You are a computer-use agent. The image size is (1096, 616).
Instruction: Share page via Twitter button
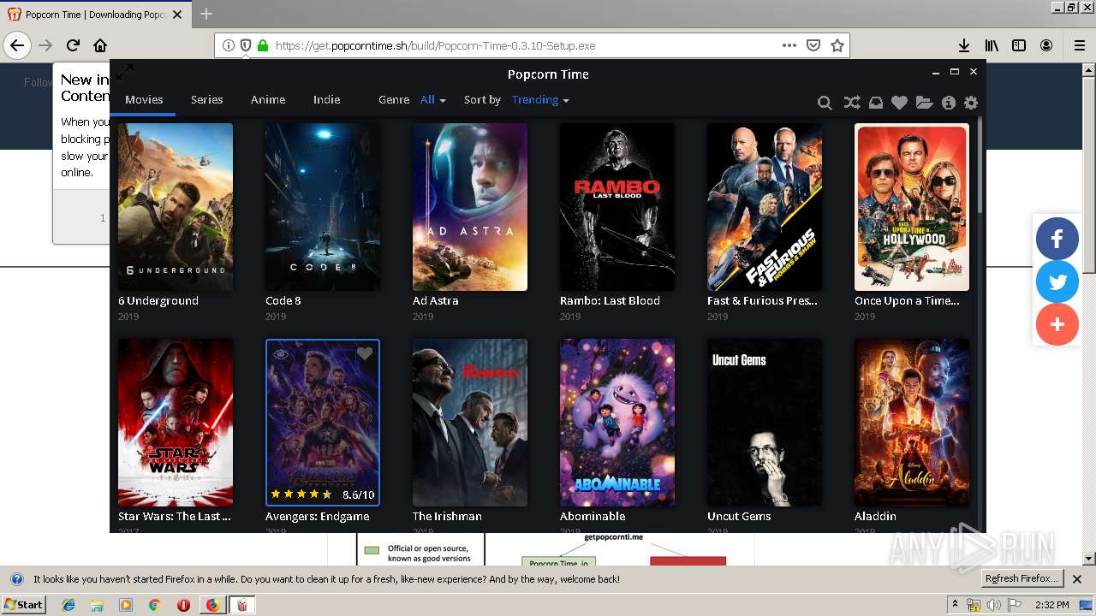click(1057, 281)
